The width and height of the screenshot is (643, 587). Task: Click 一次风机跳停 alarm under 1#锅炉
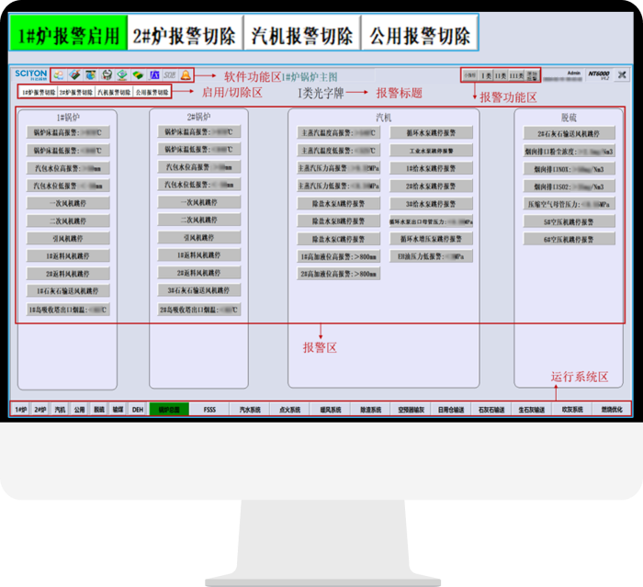pos(68,204)
